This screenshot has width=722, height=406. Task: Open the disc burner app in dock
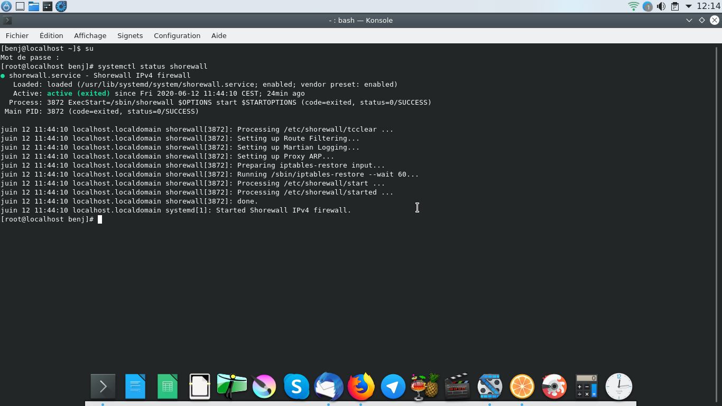pyautogui.click(x=554, y=386)
